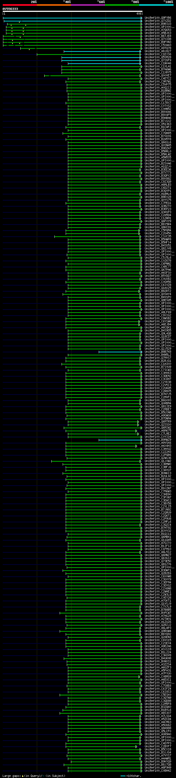This screenshot has height=778, width=176.
Task: Select the AV556333 query title
Action: tap(10, 9)
